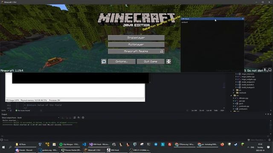Click the Quit Game button
The image size is (273, 153).
[x=151, y=62]
